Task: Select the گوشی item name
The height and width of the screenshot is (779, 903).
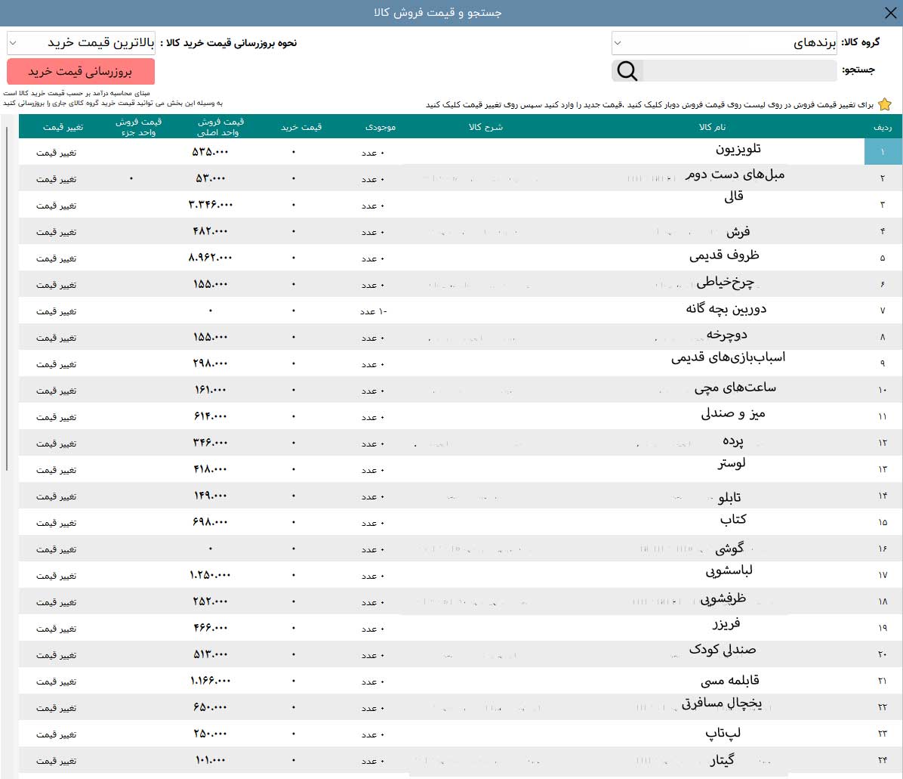Action: pos(729,548)
